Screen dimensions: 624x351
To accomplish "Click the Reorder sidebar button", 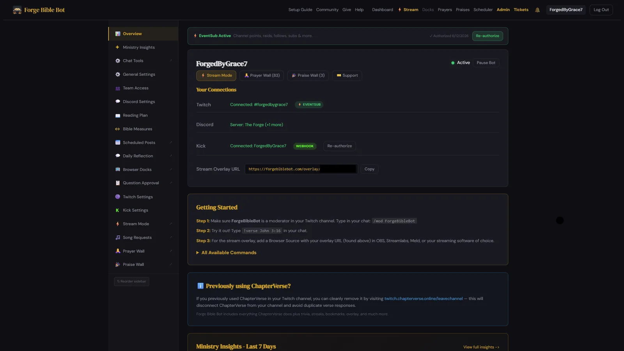I will click(x=131, y=282).
